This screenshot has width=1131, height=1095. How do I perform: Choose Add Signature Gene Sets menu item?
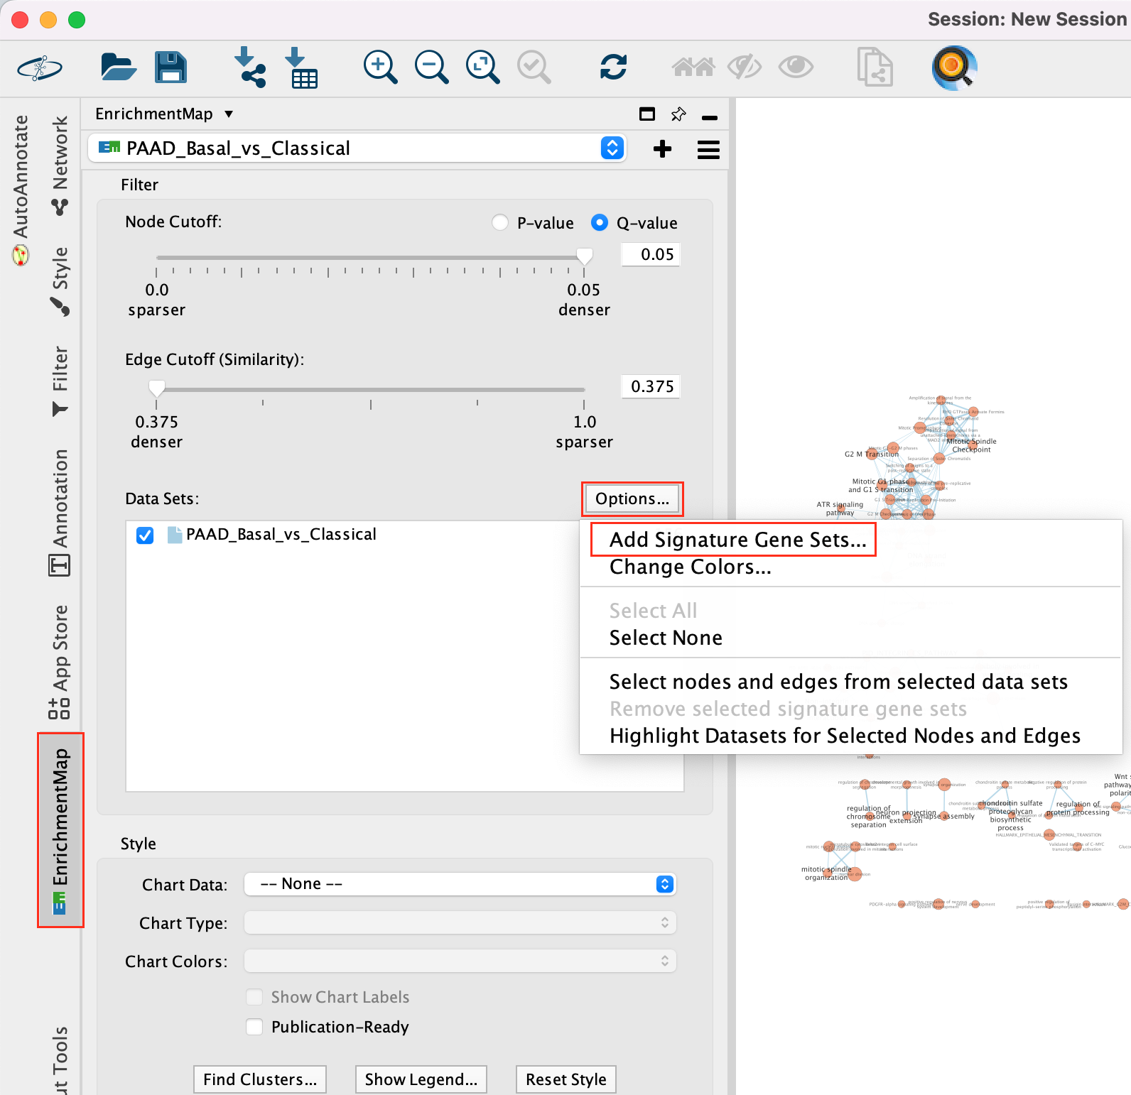tap(737, 540)
